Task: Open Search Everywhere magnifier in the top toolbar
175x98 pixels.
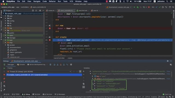Action: pos(173,7)
